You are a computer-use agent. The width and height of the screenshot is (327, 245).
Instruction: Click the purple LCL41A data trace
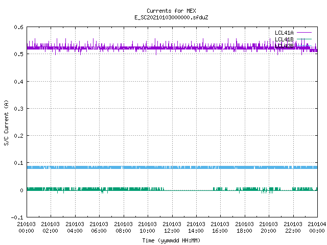[x=172, y=47]
